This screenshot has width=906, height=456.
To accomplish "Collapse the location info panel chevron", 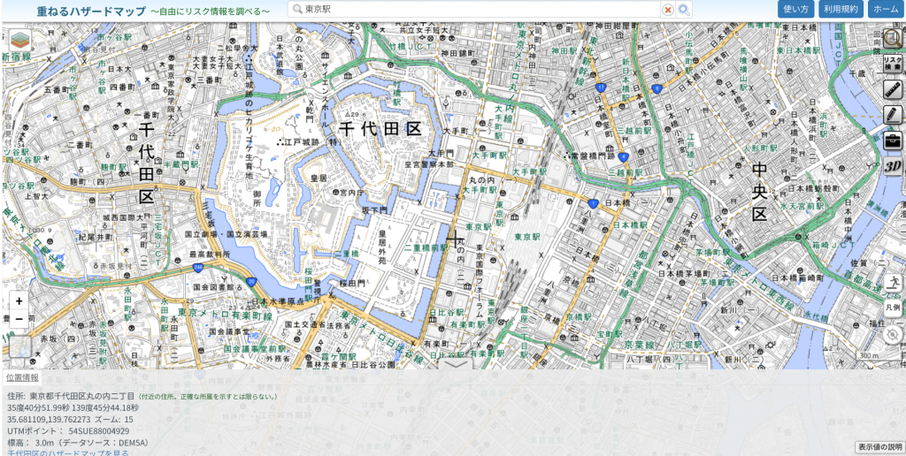I will 455,363.
